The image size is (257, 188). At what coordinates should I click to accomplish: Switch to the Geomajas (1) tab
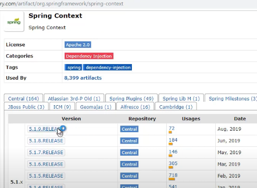click(95, 107)
